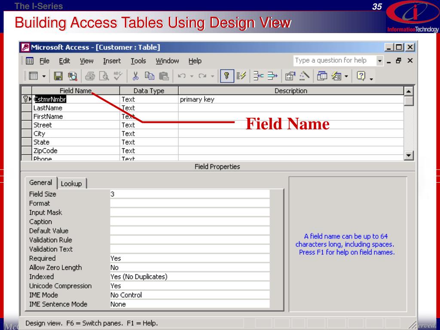Click the row selector for the LastName row

[x=27, y=108]
